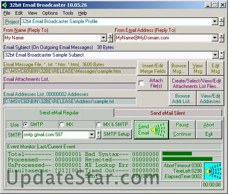
Task: Click the lower green progress bar
Action: pyautogui.click(x=192, y=159)
